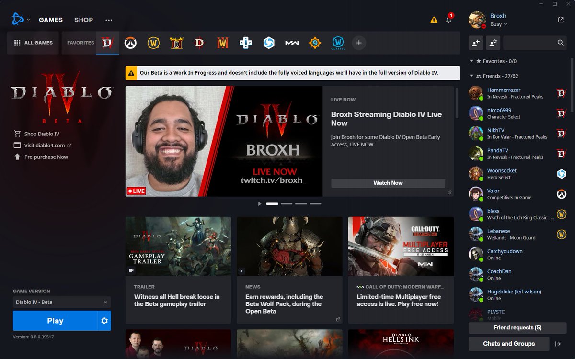Open the yellow warning alert icon
Viewport: 575px width, 359px height.
tap(434, 20)
